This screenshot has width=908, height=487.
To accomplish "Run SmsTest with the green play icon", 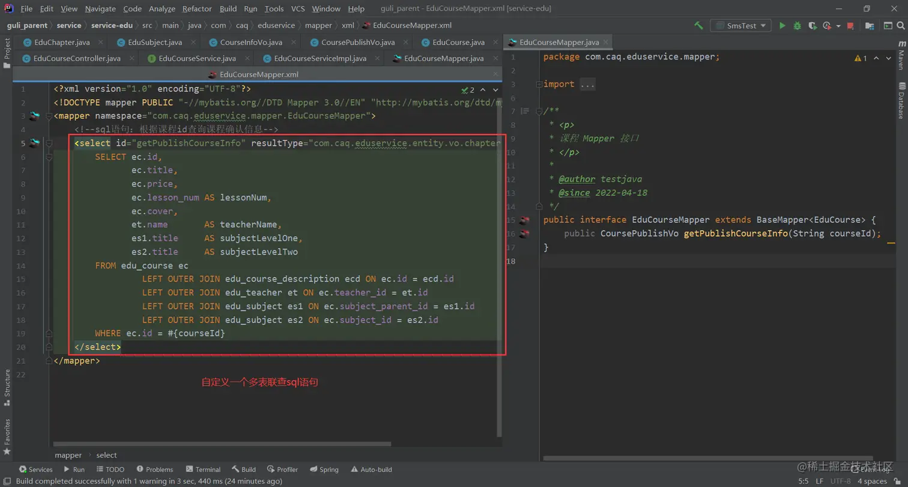I will point(782,26).
